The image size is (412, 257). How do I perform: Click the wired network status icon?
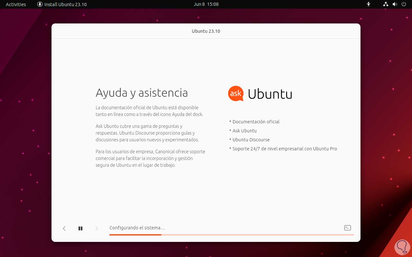click(x=386, y=4)
